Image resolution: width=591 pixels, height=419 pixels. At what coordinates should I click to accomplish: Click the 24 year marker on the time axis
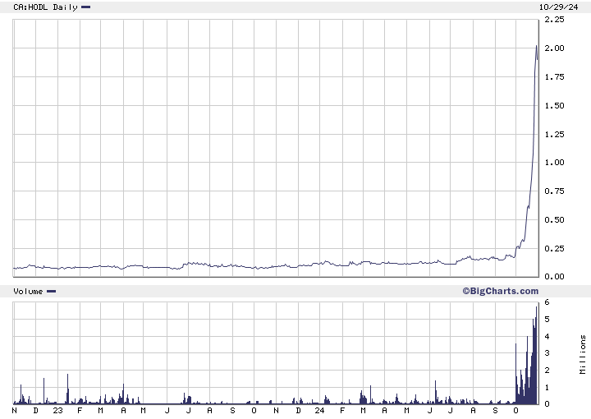coord(319,410)
